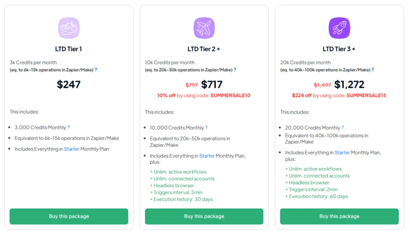
Task: Click the rocket icon on LTD Tier 3 +
Action: click(340, 28)
